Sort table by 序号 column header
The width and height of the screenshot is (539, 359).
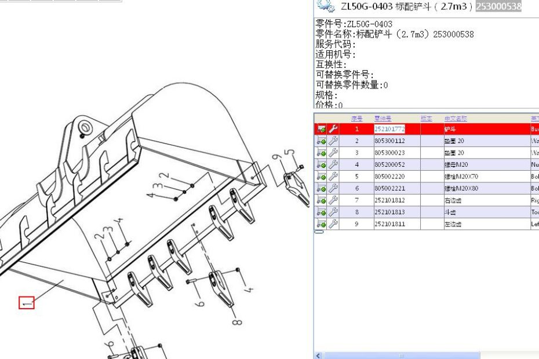pos(356,119)
